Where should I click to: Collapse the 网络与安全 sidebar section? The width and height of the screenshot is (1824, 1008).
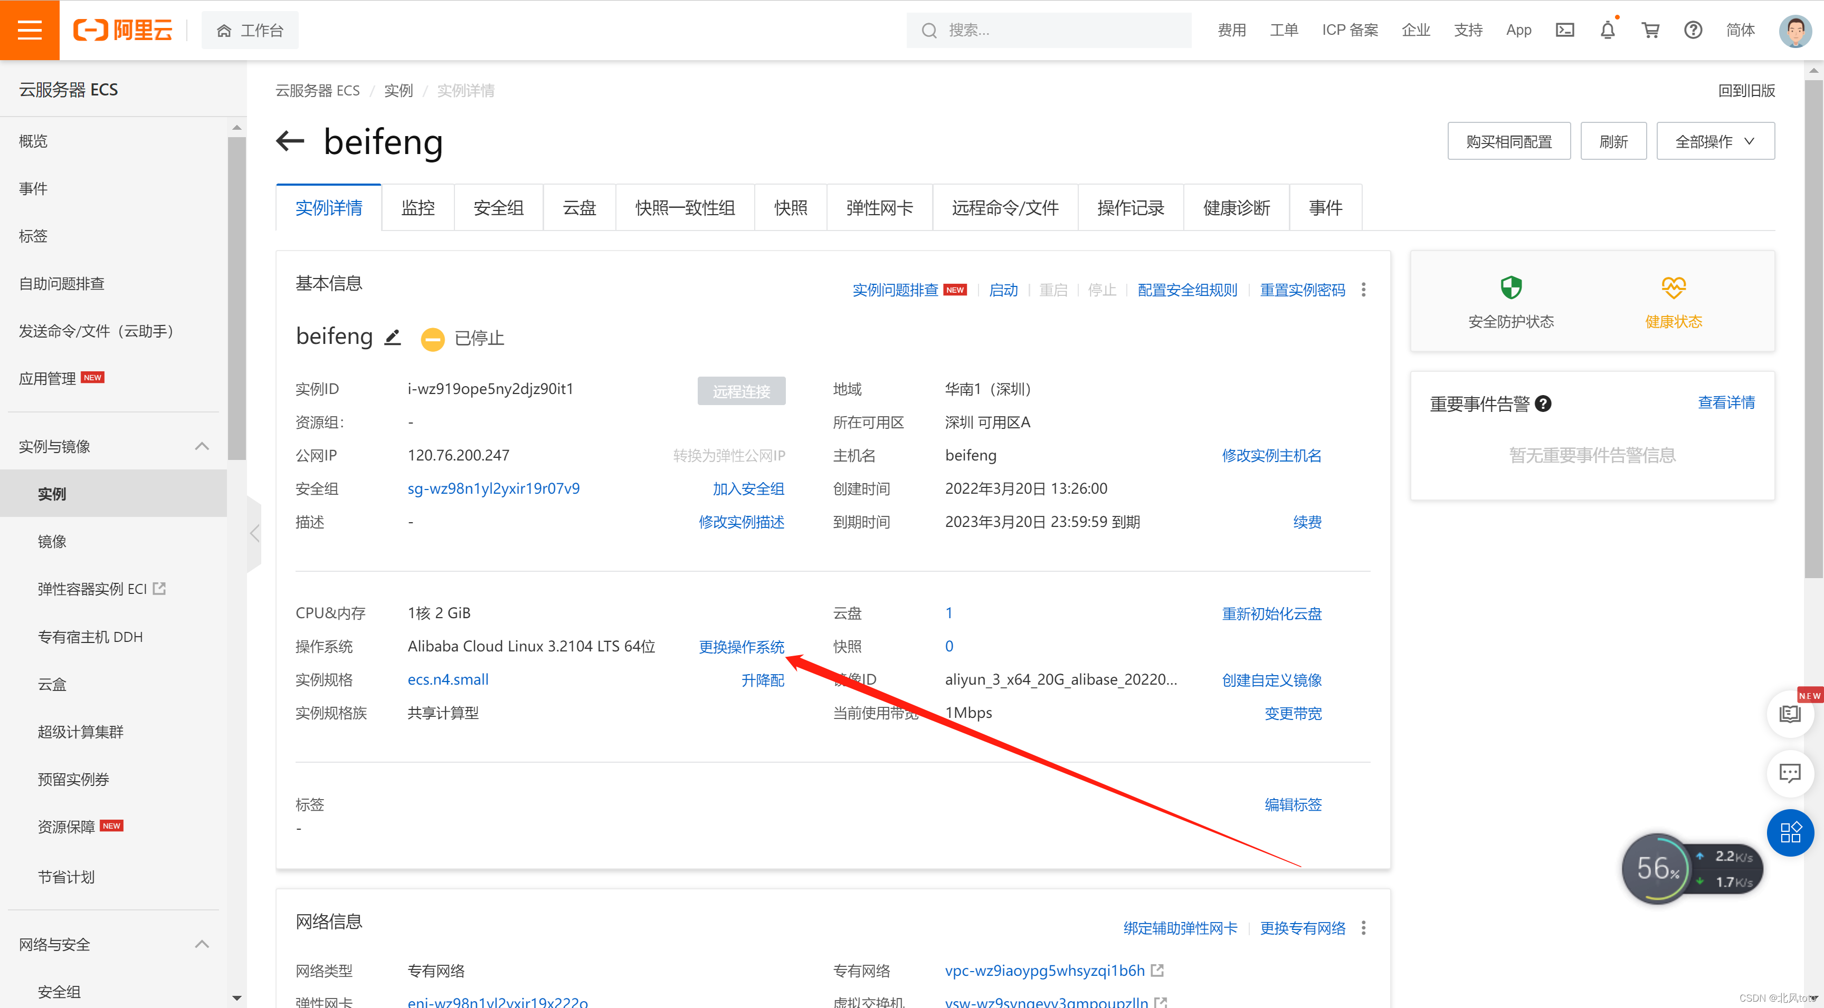click(202, 944)
